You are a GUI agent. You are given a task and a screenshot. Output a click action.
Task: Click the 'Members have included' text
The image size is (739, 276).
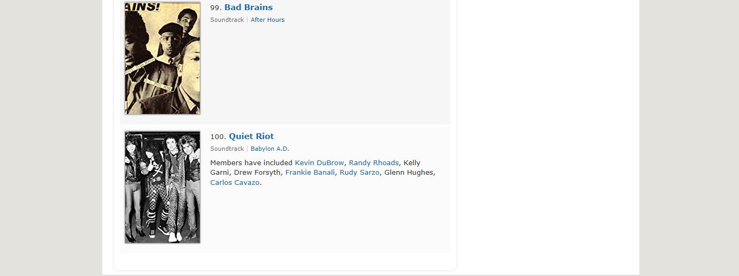(251, 163)
